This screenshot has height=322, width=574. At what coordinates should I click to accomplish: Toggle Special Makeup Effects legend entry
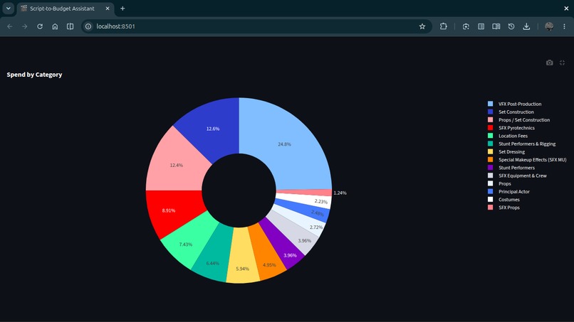point(527,160)
